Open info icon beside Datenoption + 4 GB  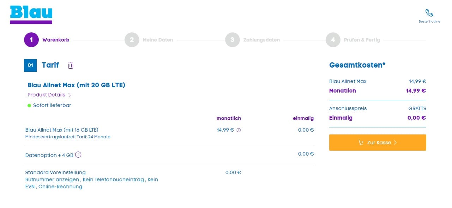pos(78,155)
